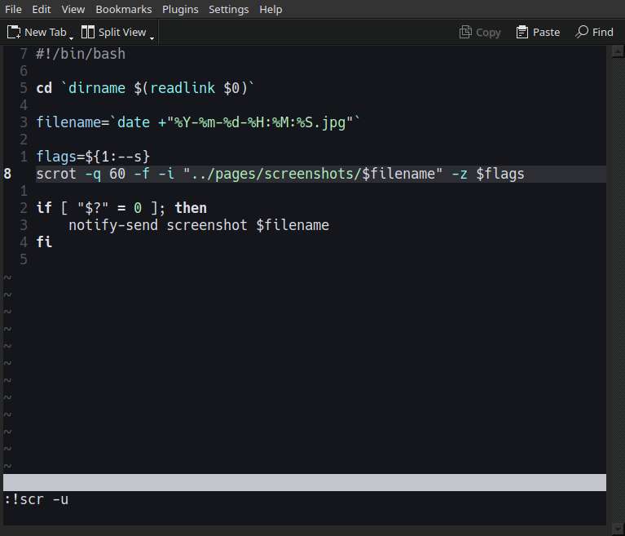Open the Edit menu

coord(42,9)
